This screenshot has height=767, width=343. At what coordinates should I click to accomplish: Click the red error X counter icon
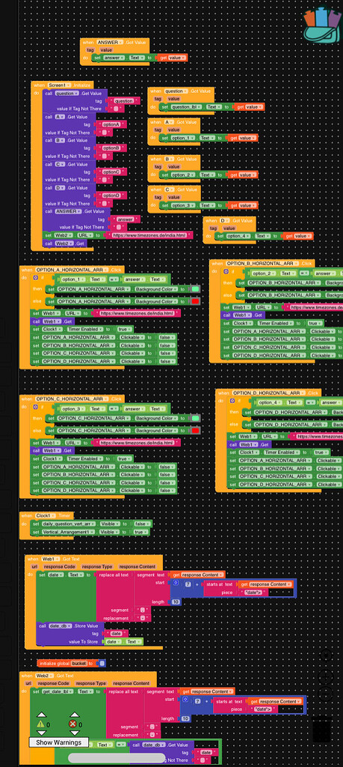(x=73, y=724)
